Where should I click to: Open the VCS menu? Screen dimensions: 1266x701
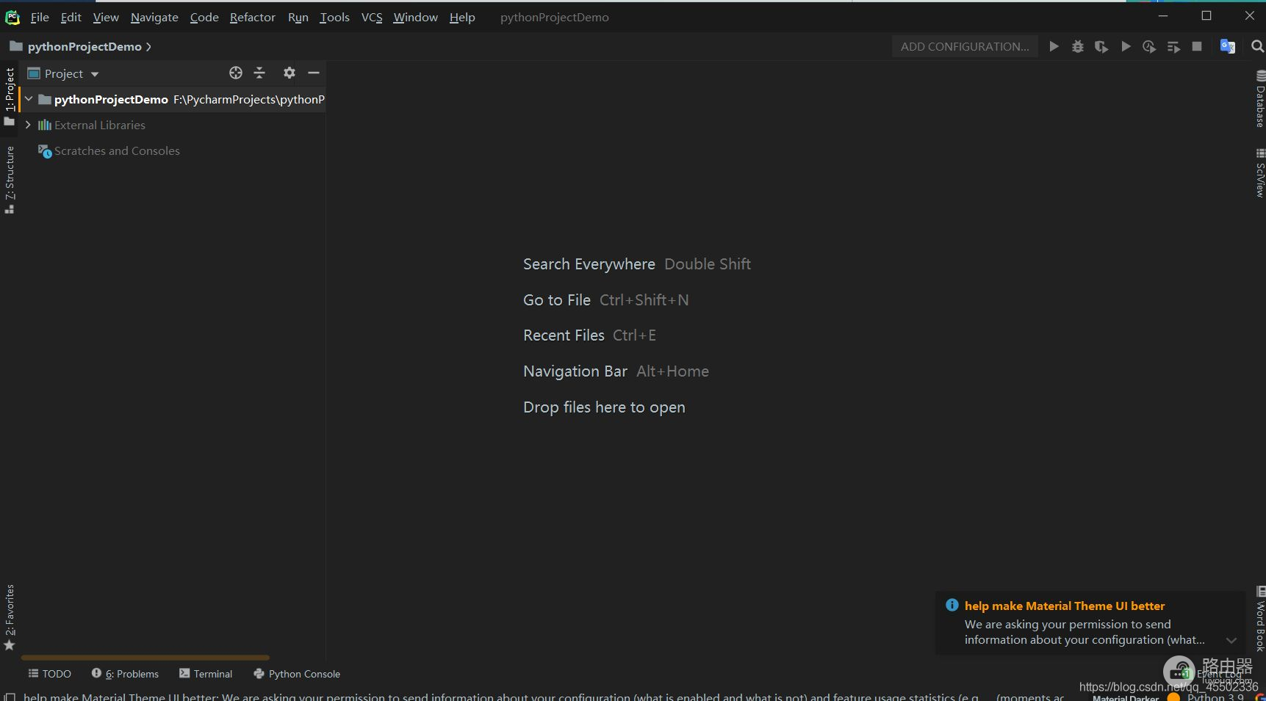coord(372,17)
